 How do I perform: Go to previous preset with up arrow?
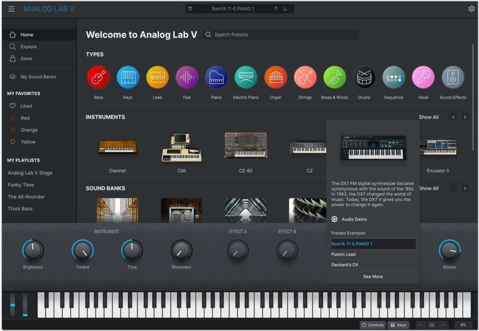pos(277,8)
